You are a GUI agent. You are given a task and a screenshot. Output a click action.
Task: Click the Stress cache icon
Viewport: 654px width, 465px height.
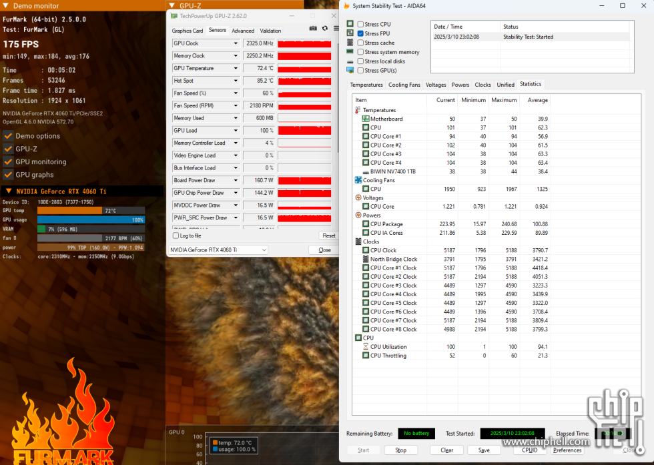pyautogui.click(x=350, y=42)
